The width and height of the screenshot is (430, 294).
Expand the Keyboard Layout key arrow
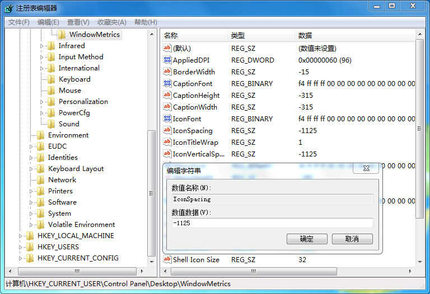coord(31,169)
